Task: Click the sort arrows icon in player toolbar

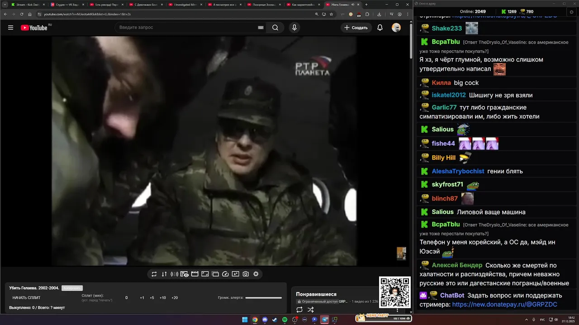Action: (164, 274)
